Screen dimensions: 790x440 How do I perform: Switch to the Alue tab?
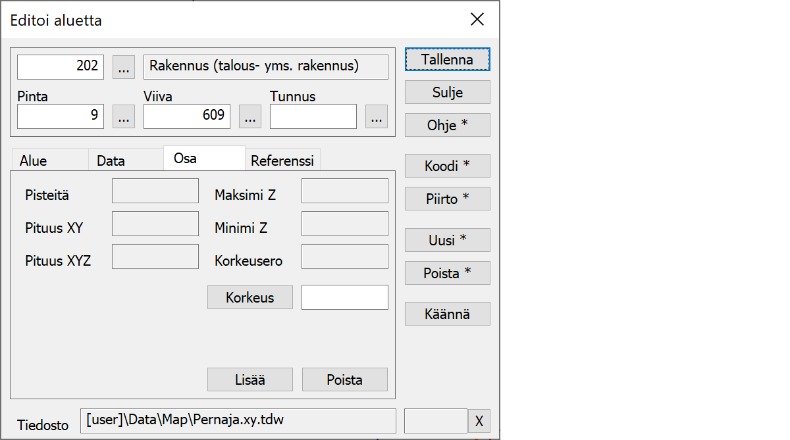point(34,160)
